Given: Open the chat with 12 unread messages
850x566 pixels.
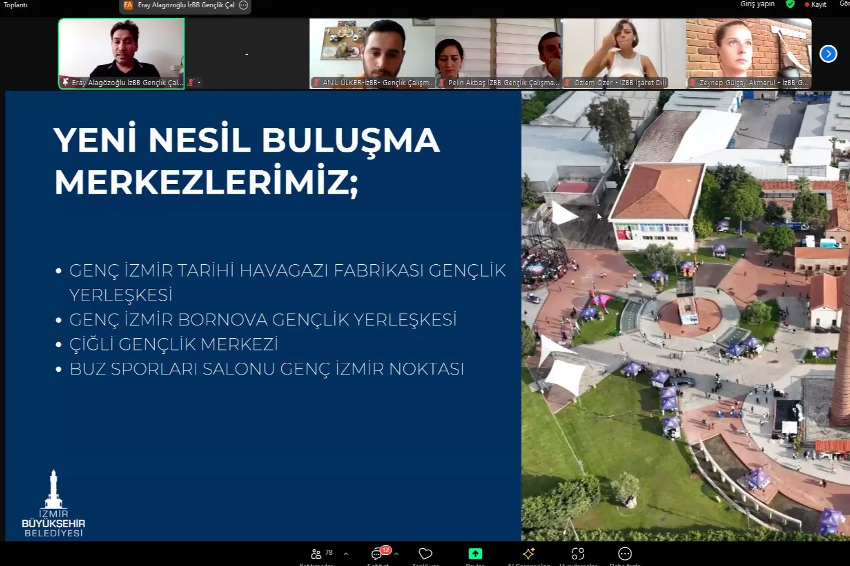Looking at the screenshot, I should (377, 554).
